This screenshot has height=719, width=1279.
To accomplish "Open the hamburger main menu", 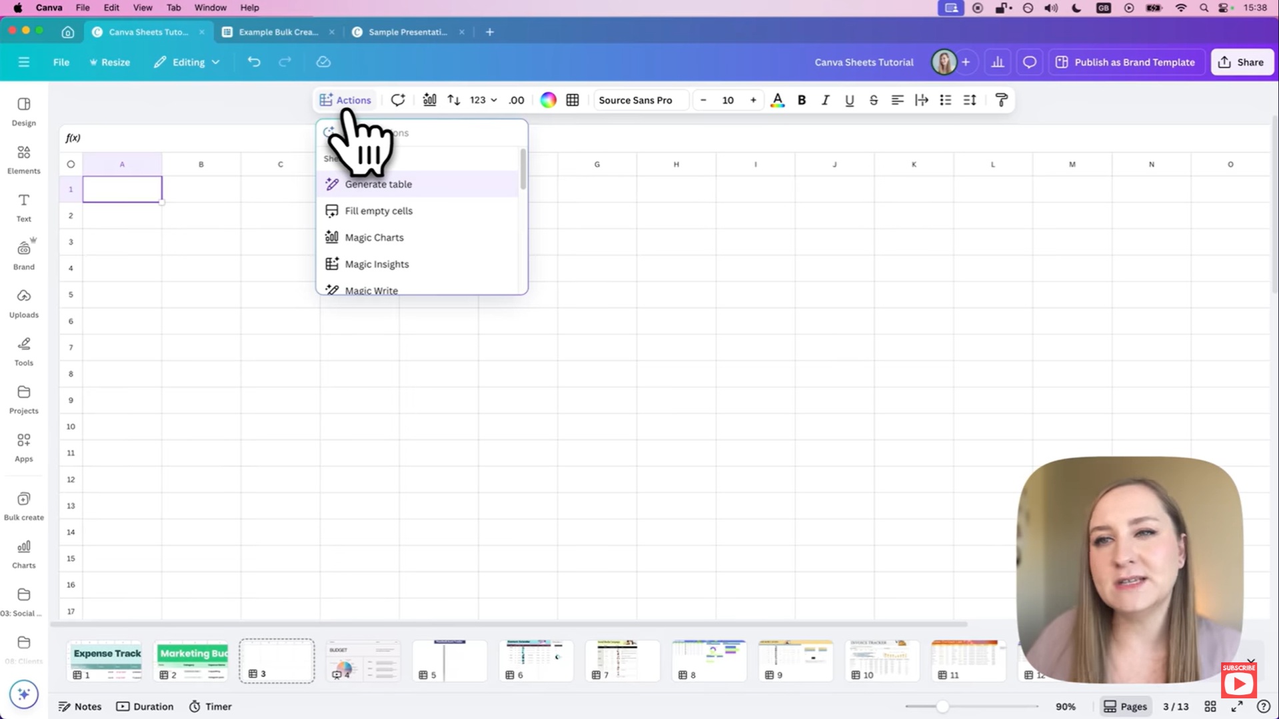I will click(x=24, y=62).
